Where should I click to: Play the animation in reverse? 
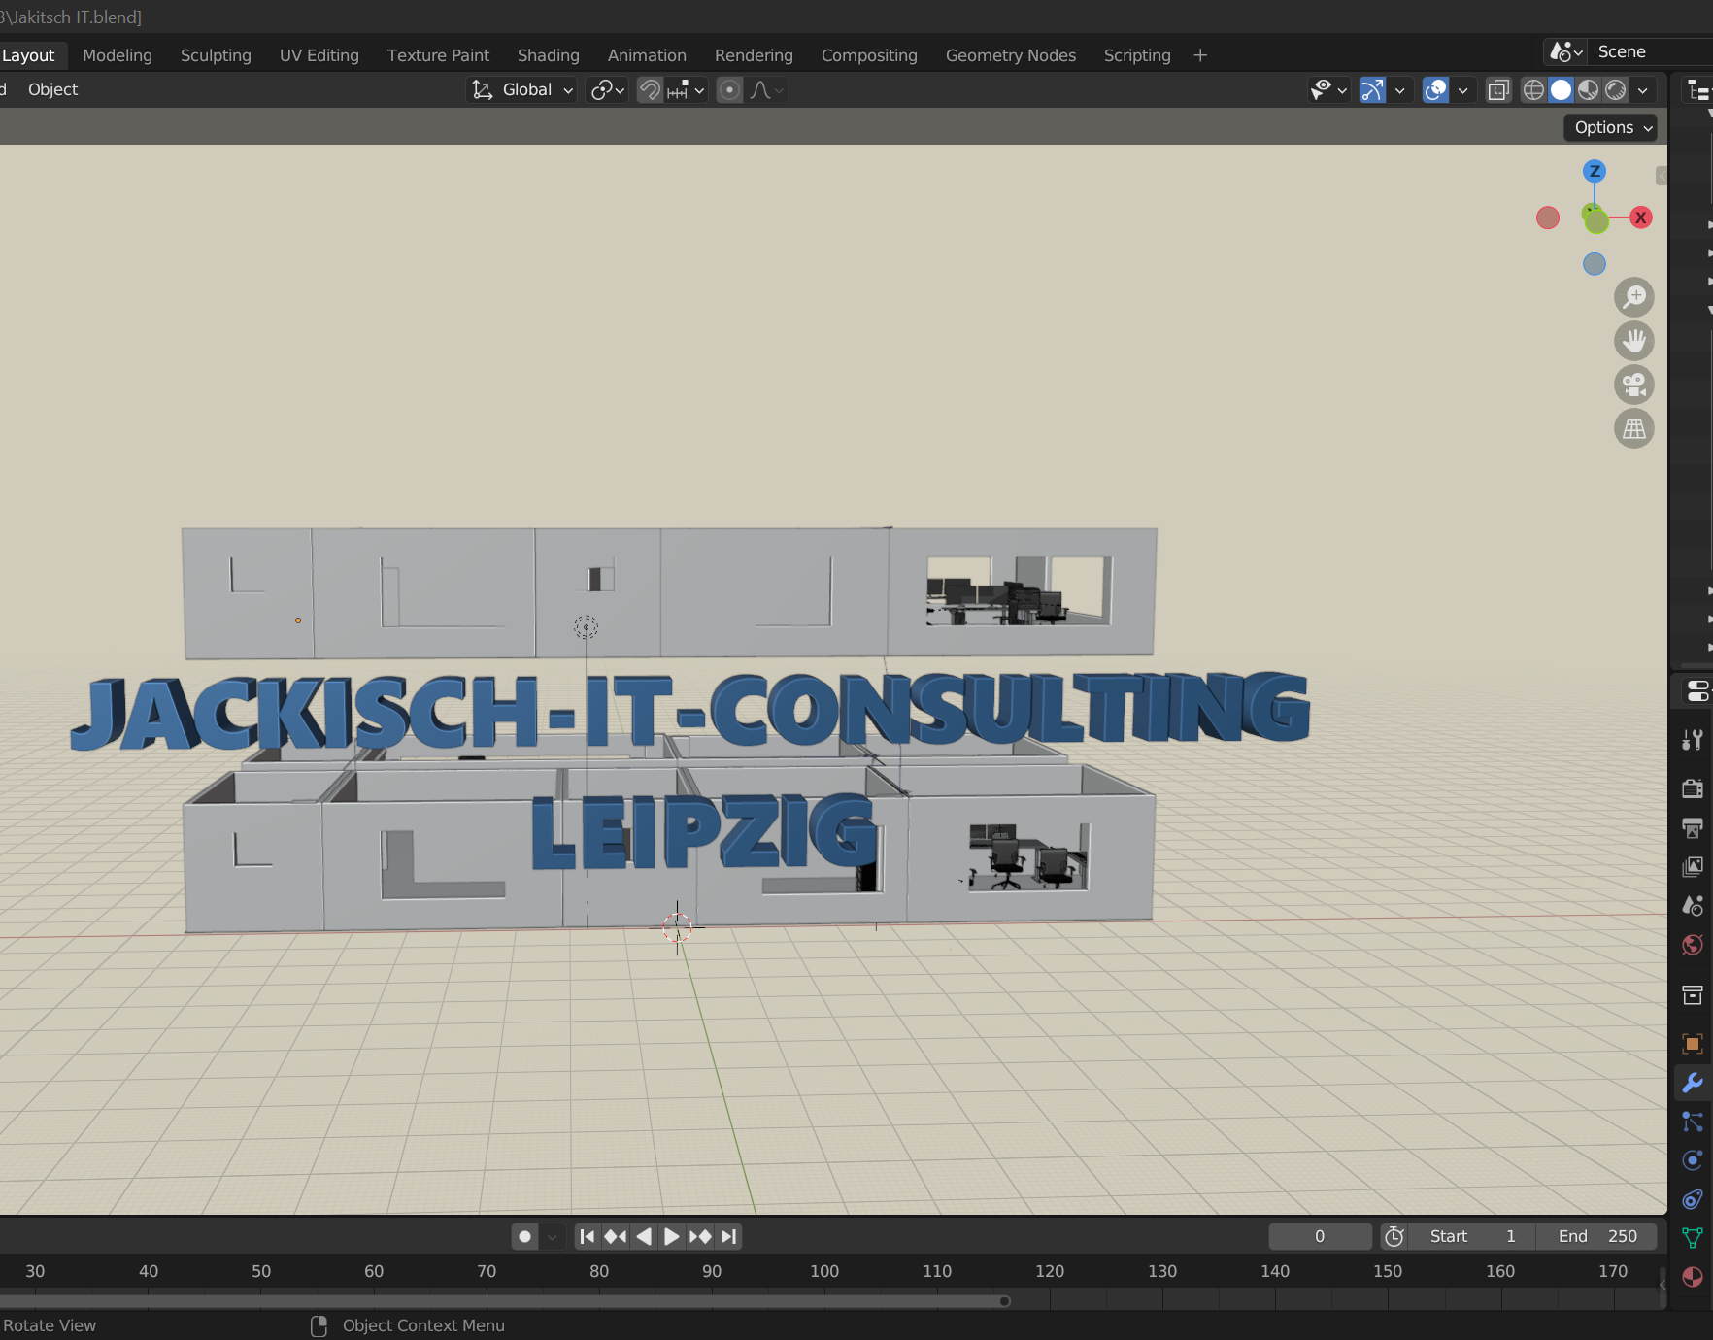[643, 1236]
